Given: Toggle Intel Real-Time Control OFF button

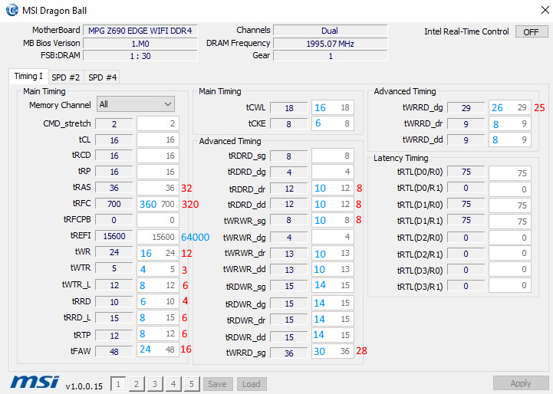Looking at the screenshot, I should click(x=532, y=31).
